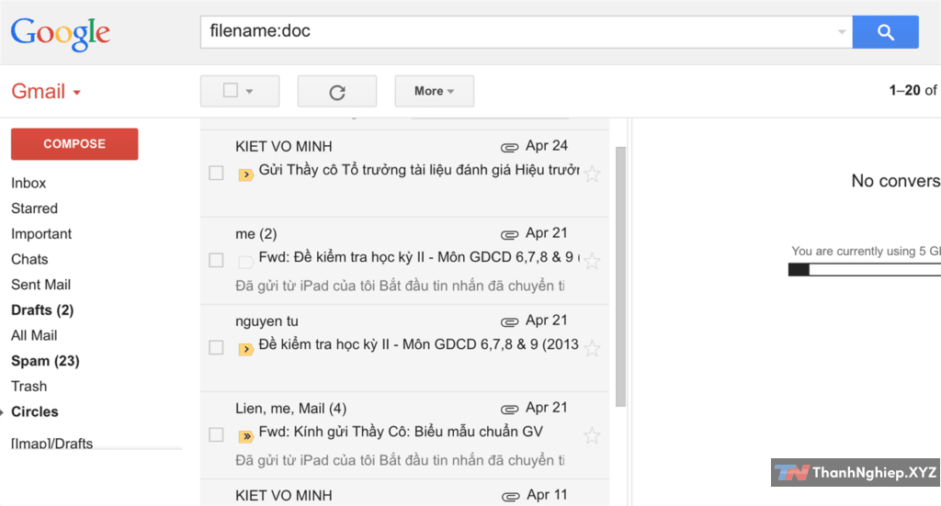Image resolution: width=941 pixels, height=506 pixels.
Task: Open Spam (23) folder
Action: point(45,361)
